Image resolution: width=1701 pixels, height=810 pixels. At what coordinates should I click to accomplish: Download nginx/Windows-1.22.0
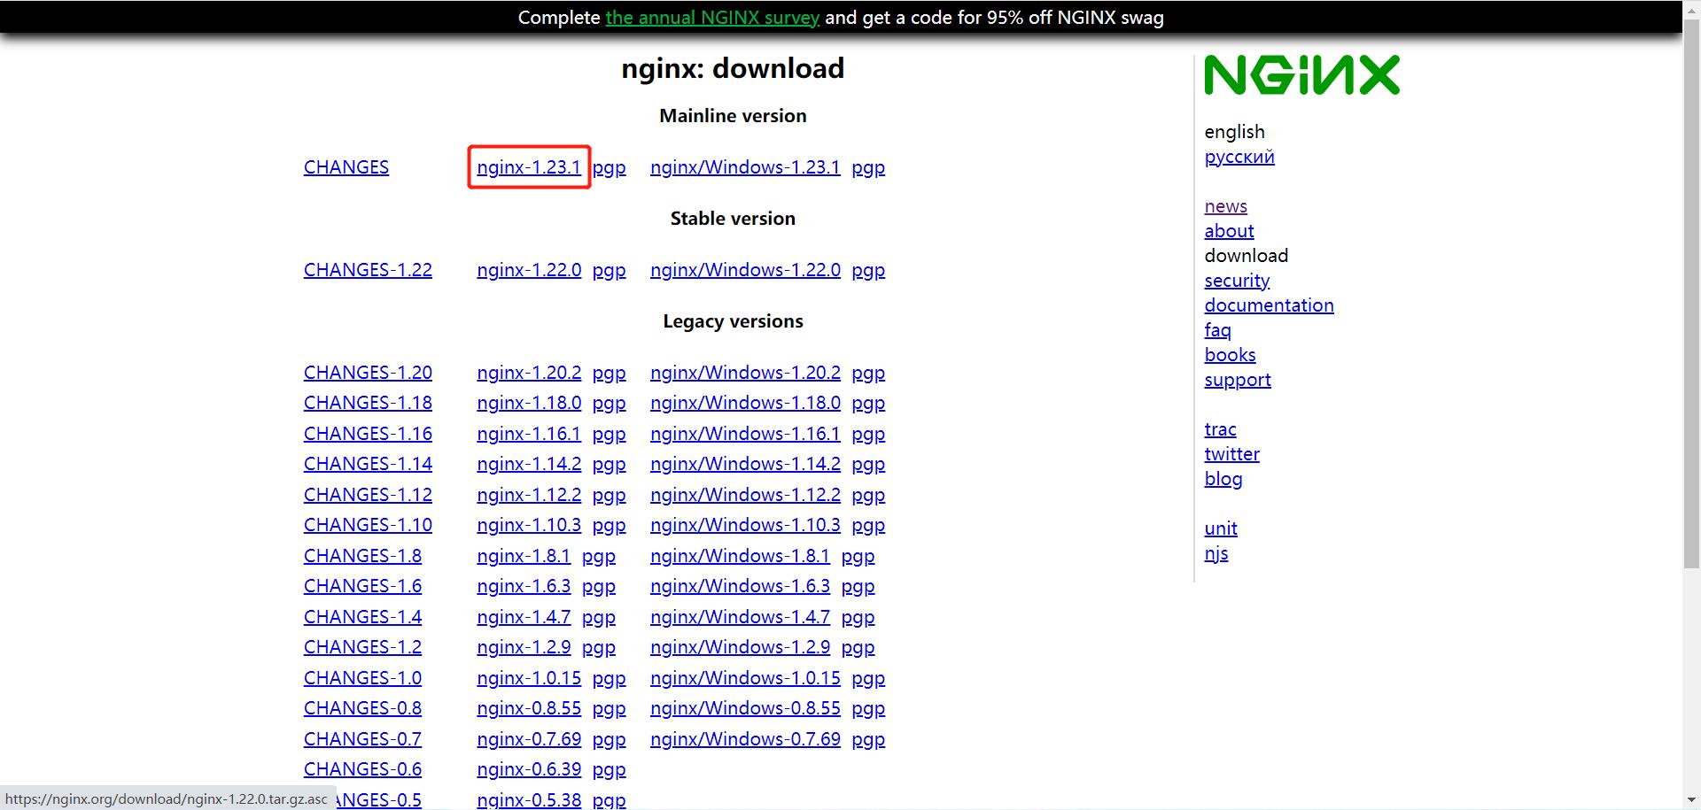point(745,270)
